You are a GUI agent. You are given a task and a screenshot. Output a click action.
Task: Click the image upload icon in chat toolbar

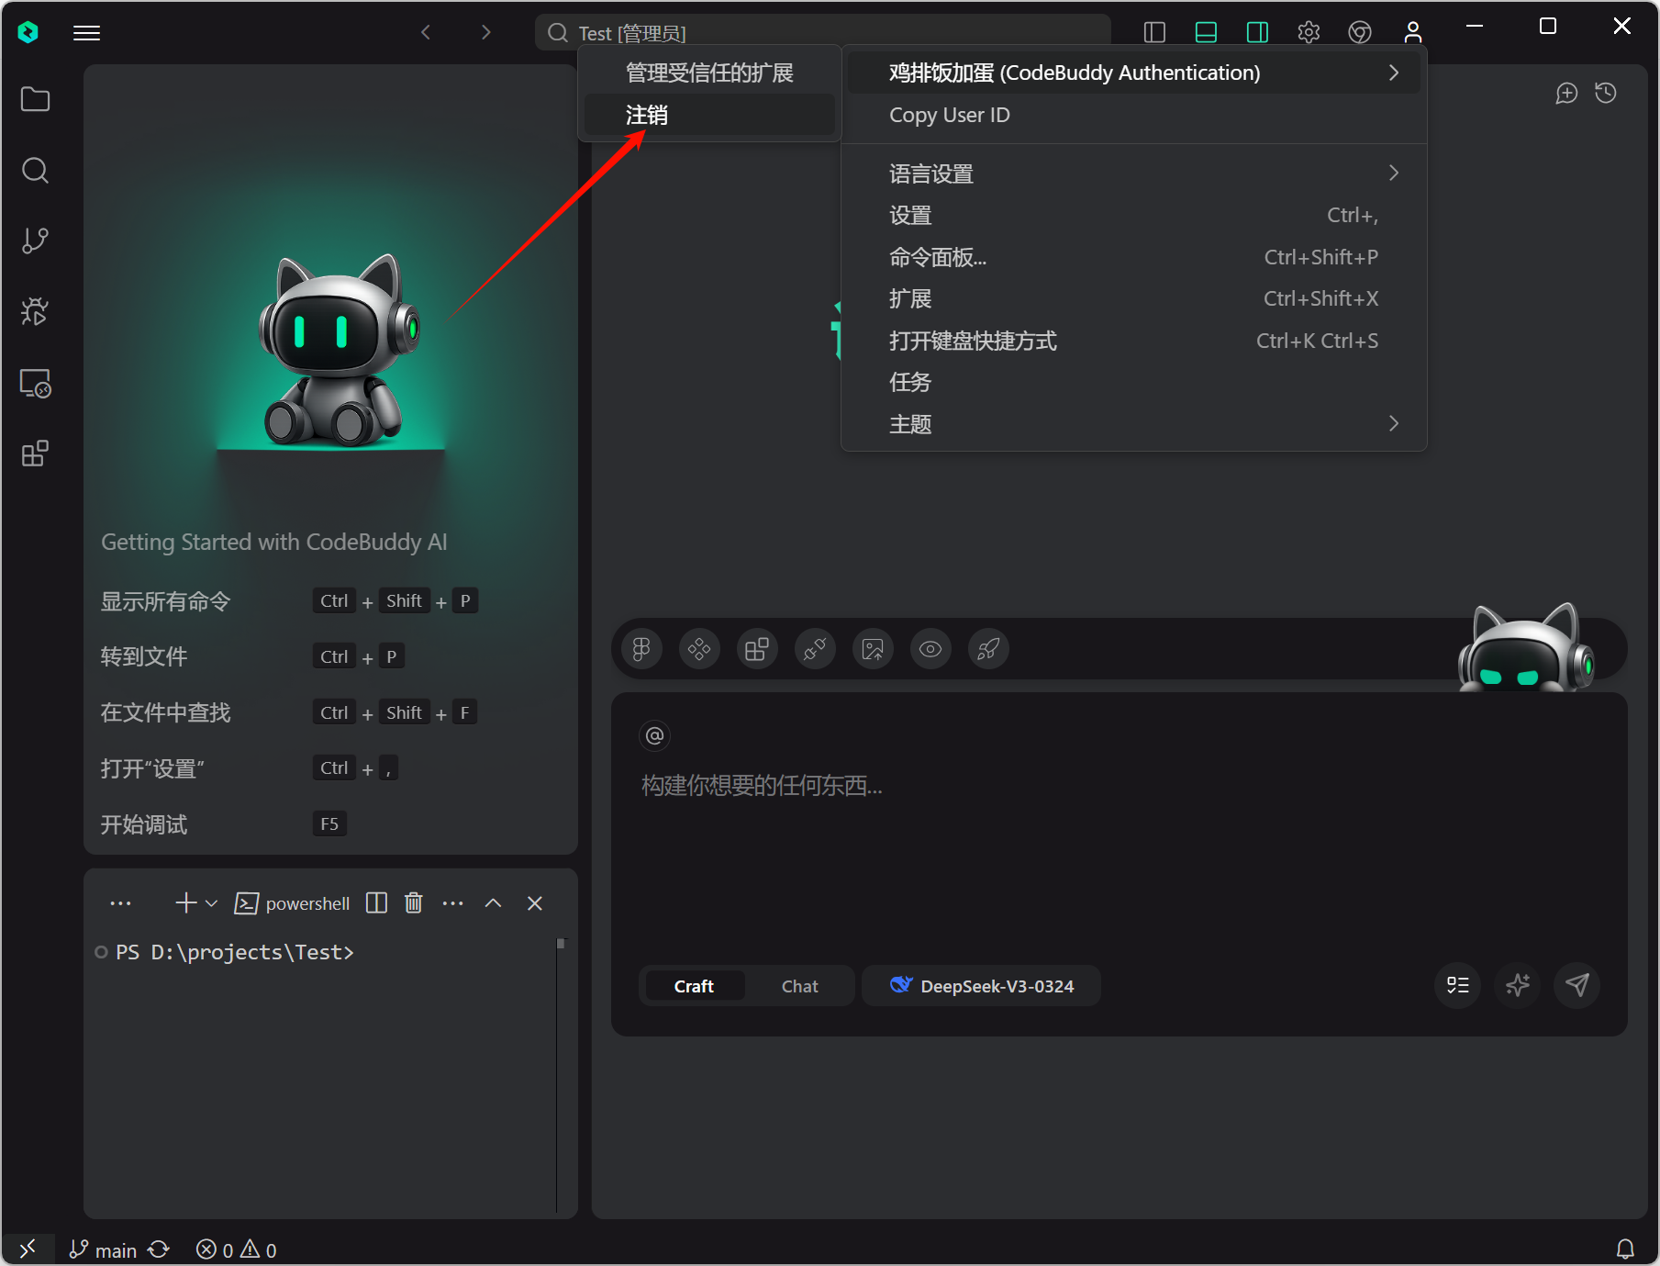tap(873, 650)
